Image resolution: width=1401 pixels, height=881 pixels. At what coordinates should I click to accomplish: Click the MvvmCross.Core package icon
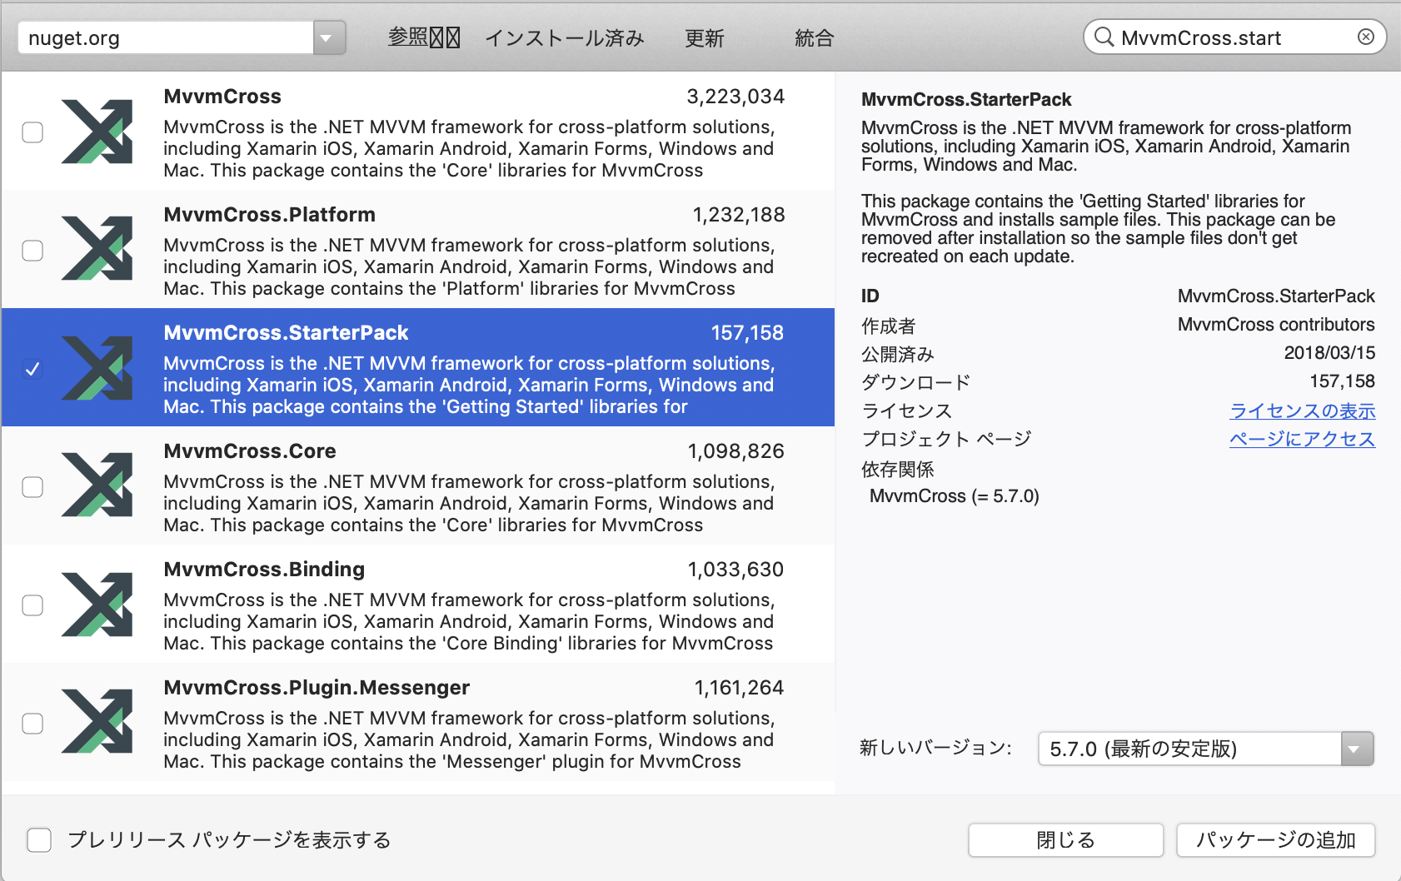tap(97, 486)
